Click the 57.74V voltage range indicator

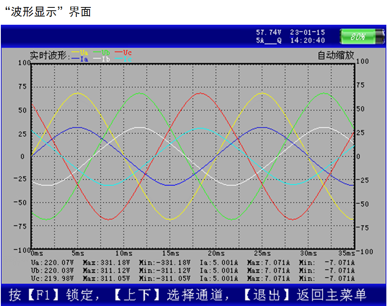coord(269,32)
